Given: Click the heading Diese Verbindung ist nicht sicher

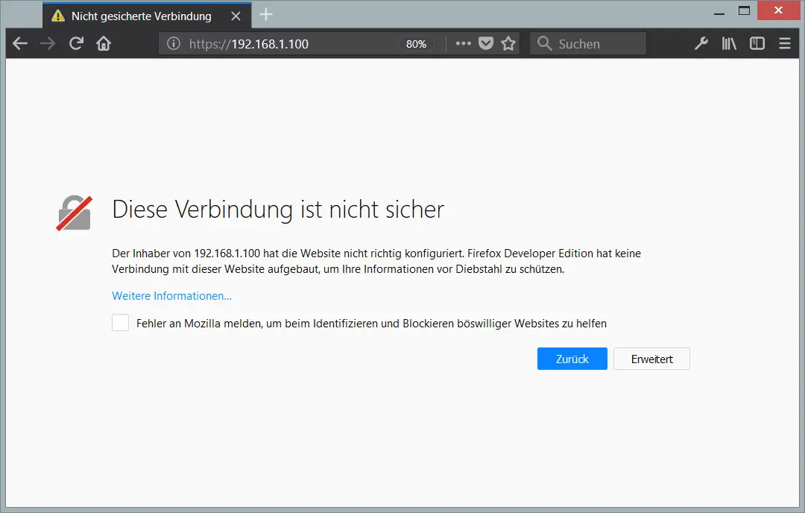Looking at the screenshot, I should point(278,210).
